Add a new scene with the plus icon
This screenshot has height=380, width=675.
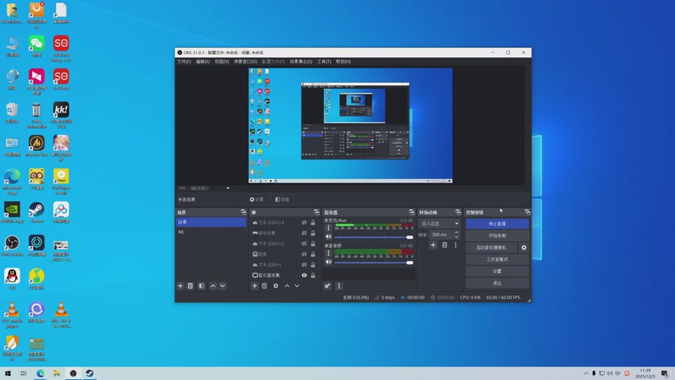click(181, 285)
